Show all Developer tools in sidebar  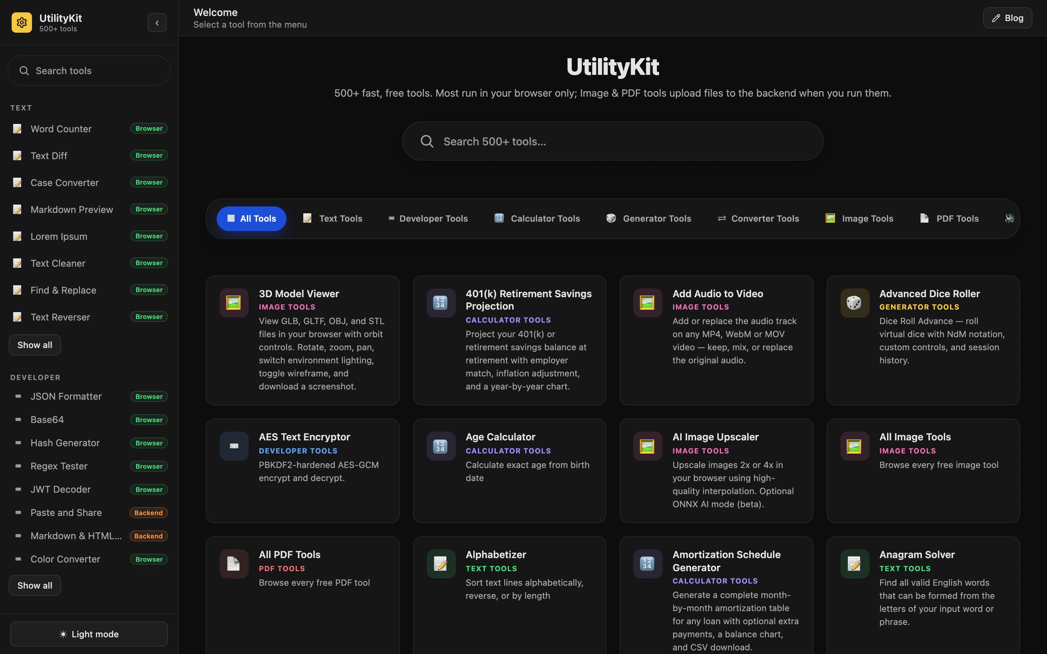point(35,585)
